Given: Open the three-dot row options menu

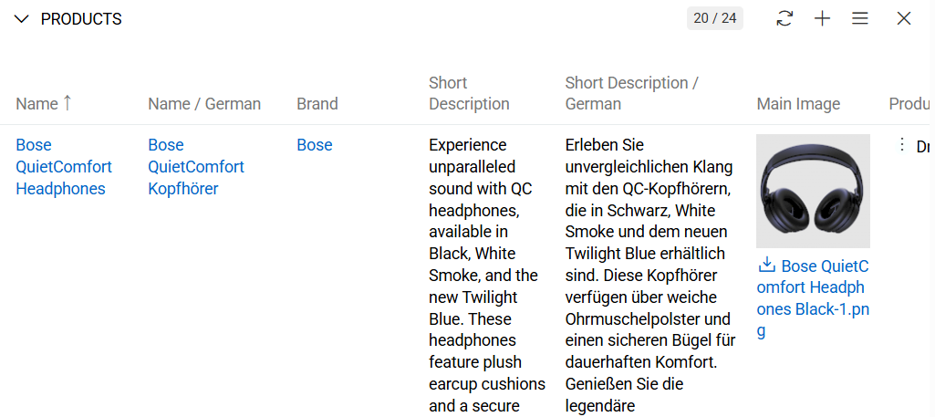Looking at the screenshot, I should pyautogui.click(x=902, y=145).
